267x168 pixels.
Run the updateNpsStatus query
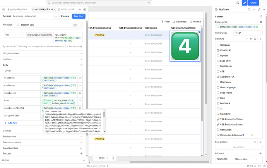[x=79, y=16]
